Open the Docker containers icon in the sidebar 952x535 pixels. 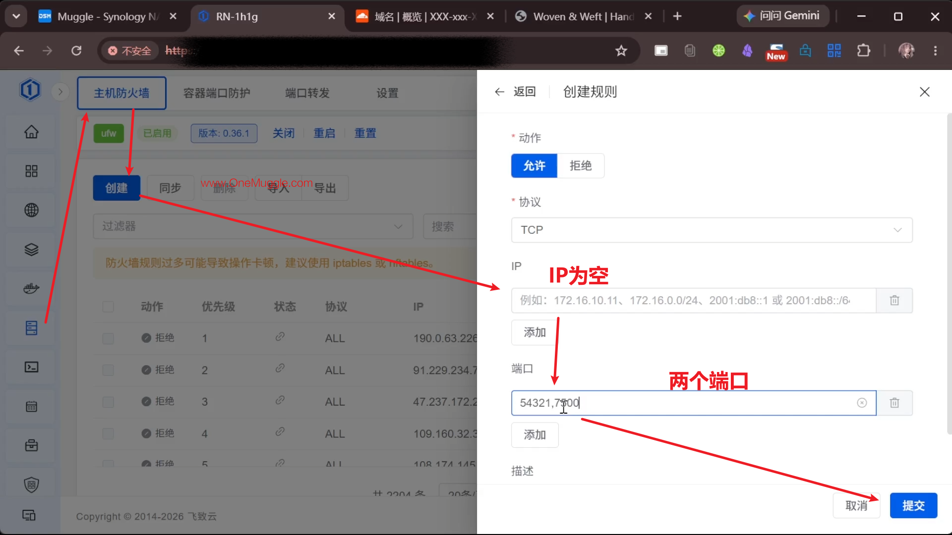click(x=31, y=288)
